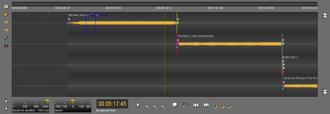Viewport: 330px width, 114px height.
Task: Click the play ALL icon
Action: (x=185, y=105)
